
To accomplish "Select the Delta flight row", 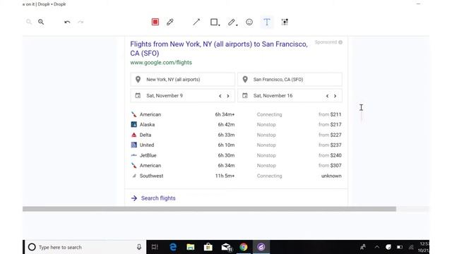I will point(236,135).
